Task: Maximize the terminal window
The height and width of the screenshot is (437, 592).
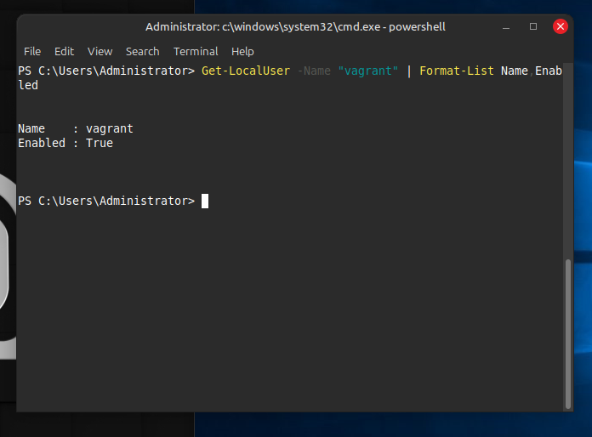Action: coord(533,26)
